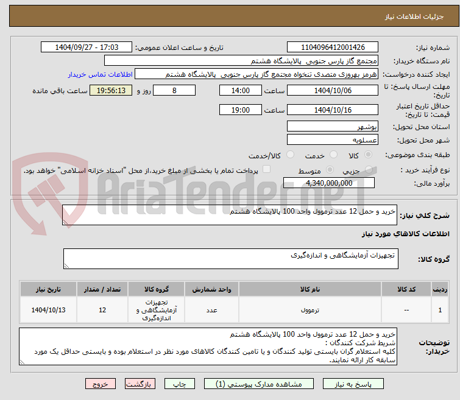Click the remaining time countdown 19:56:13
Viewport: 460px width, 400px height.
111,90
